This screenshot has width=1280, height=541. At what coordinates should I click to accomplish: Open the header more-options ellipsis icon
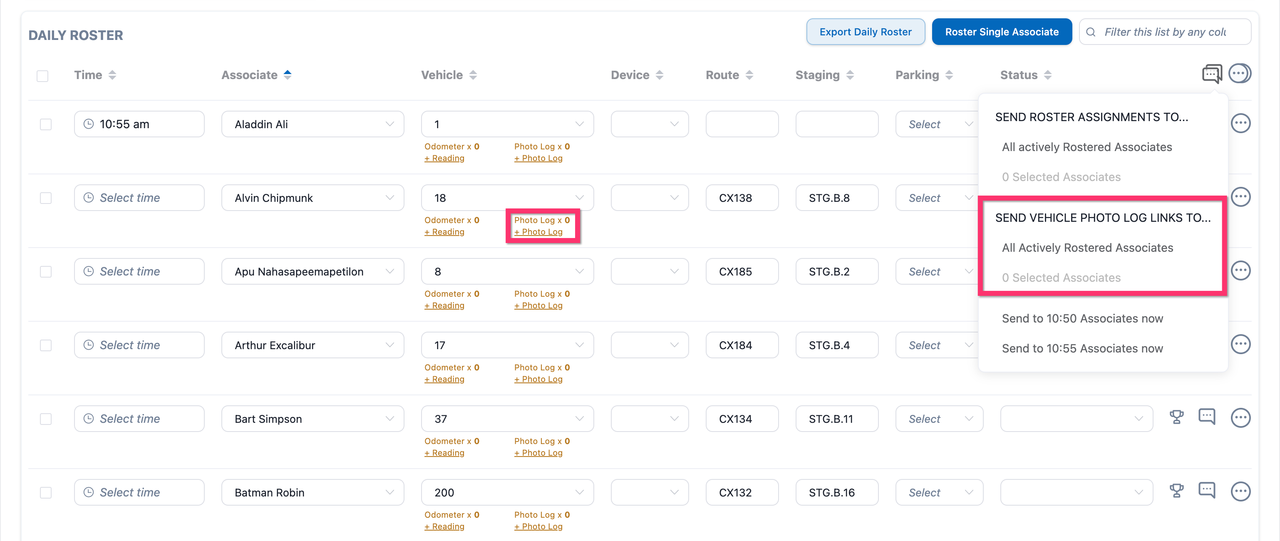coord(1239,74)
